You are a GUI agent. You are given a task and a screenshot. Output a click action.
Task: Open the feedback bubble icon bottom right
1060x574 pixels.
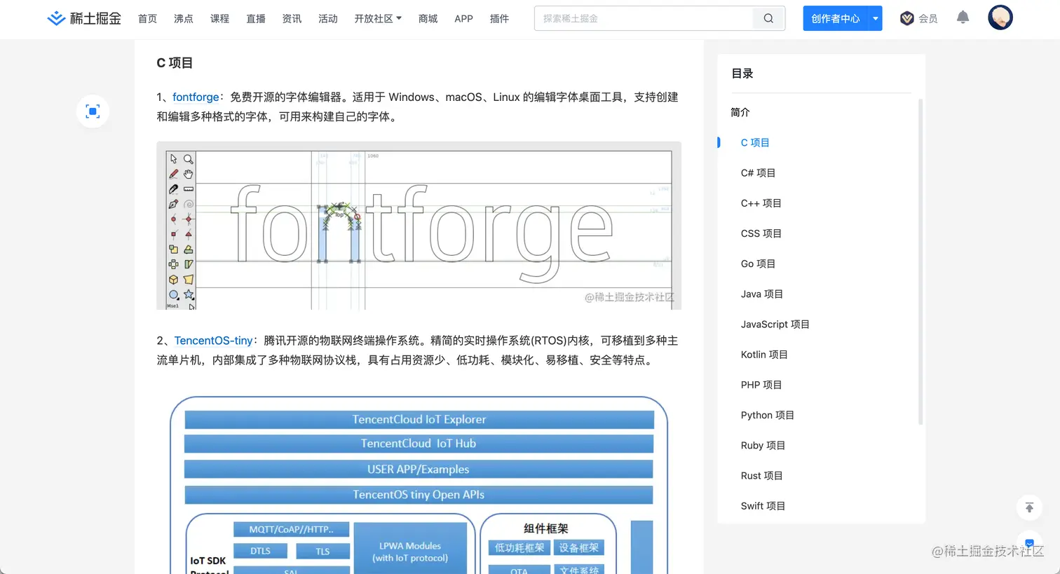1029,543
